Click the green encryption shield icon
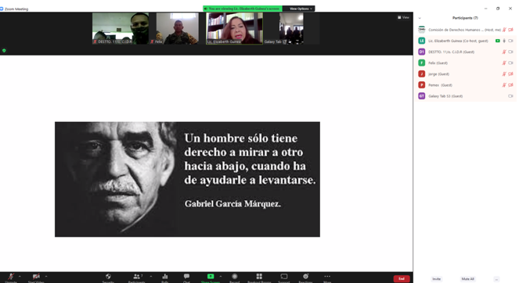Viewport: 519px width, 283px height. point(4,51)
